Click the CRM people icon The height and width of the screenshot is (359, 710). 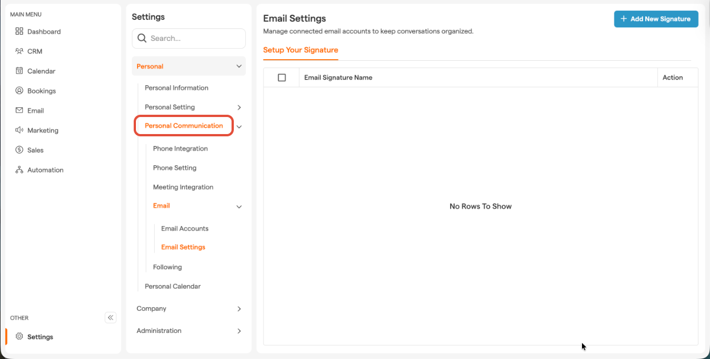pos(19,51)
